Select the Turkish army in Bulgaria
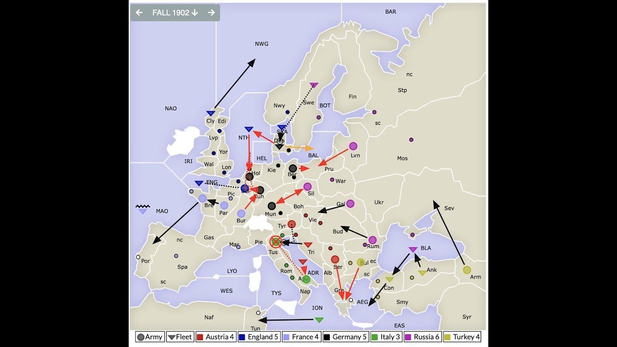 tap(361, 263)
